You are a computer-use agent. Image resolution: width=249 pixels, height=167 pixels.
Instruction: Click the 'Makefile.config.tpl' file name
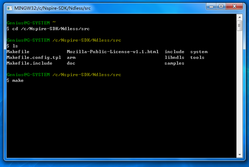click(34, 57)
